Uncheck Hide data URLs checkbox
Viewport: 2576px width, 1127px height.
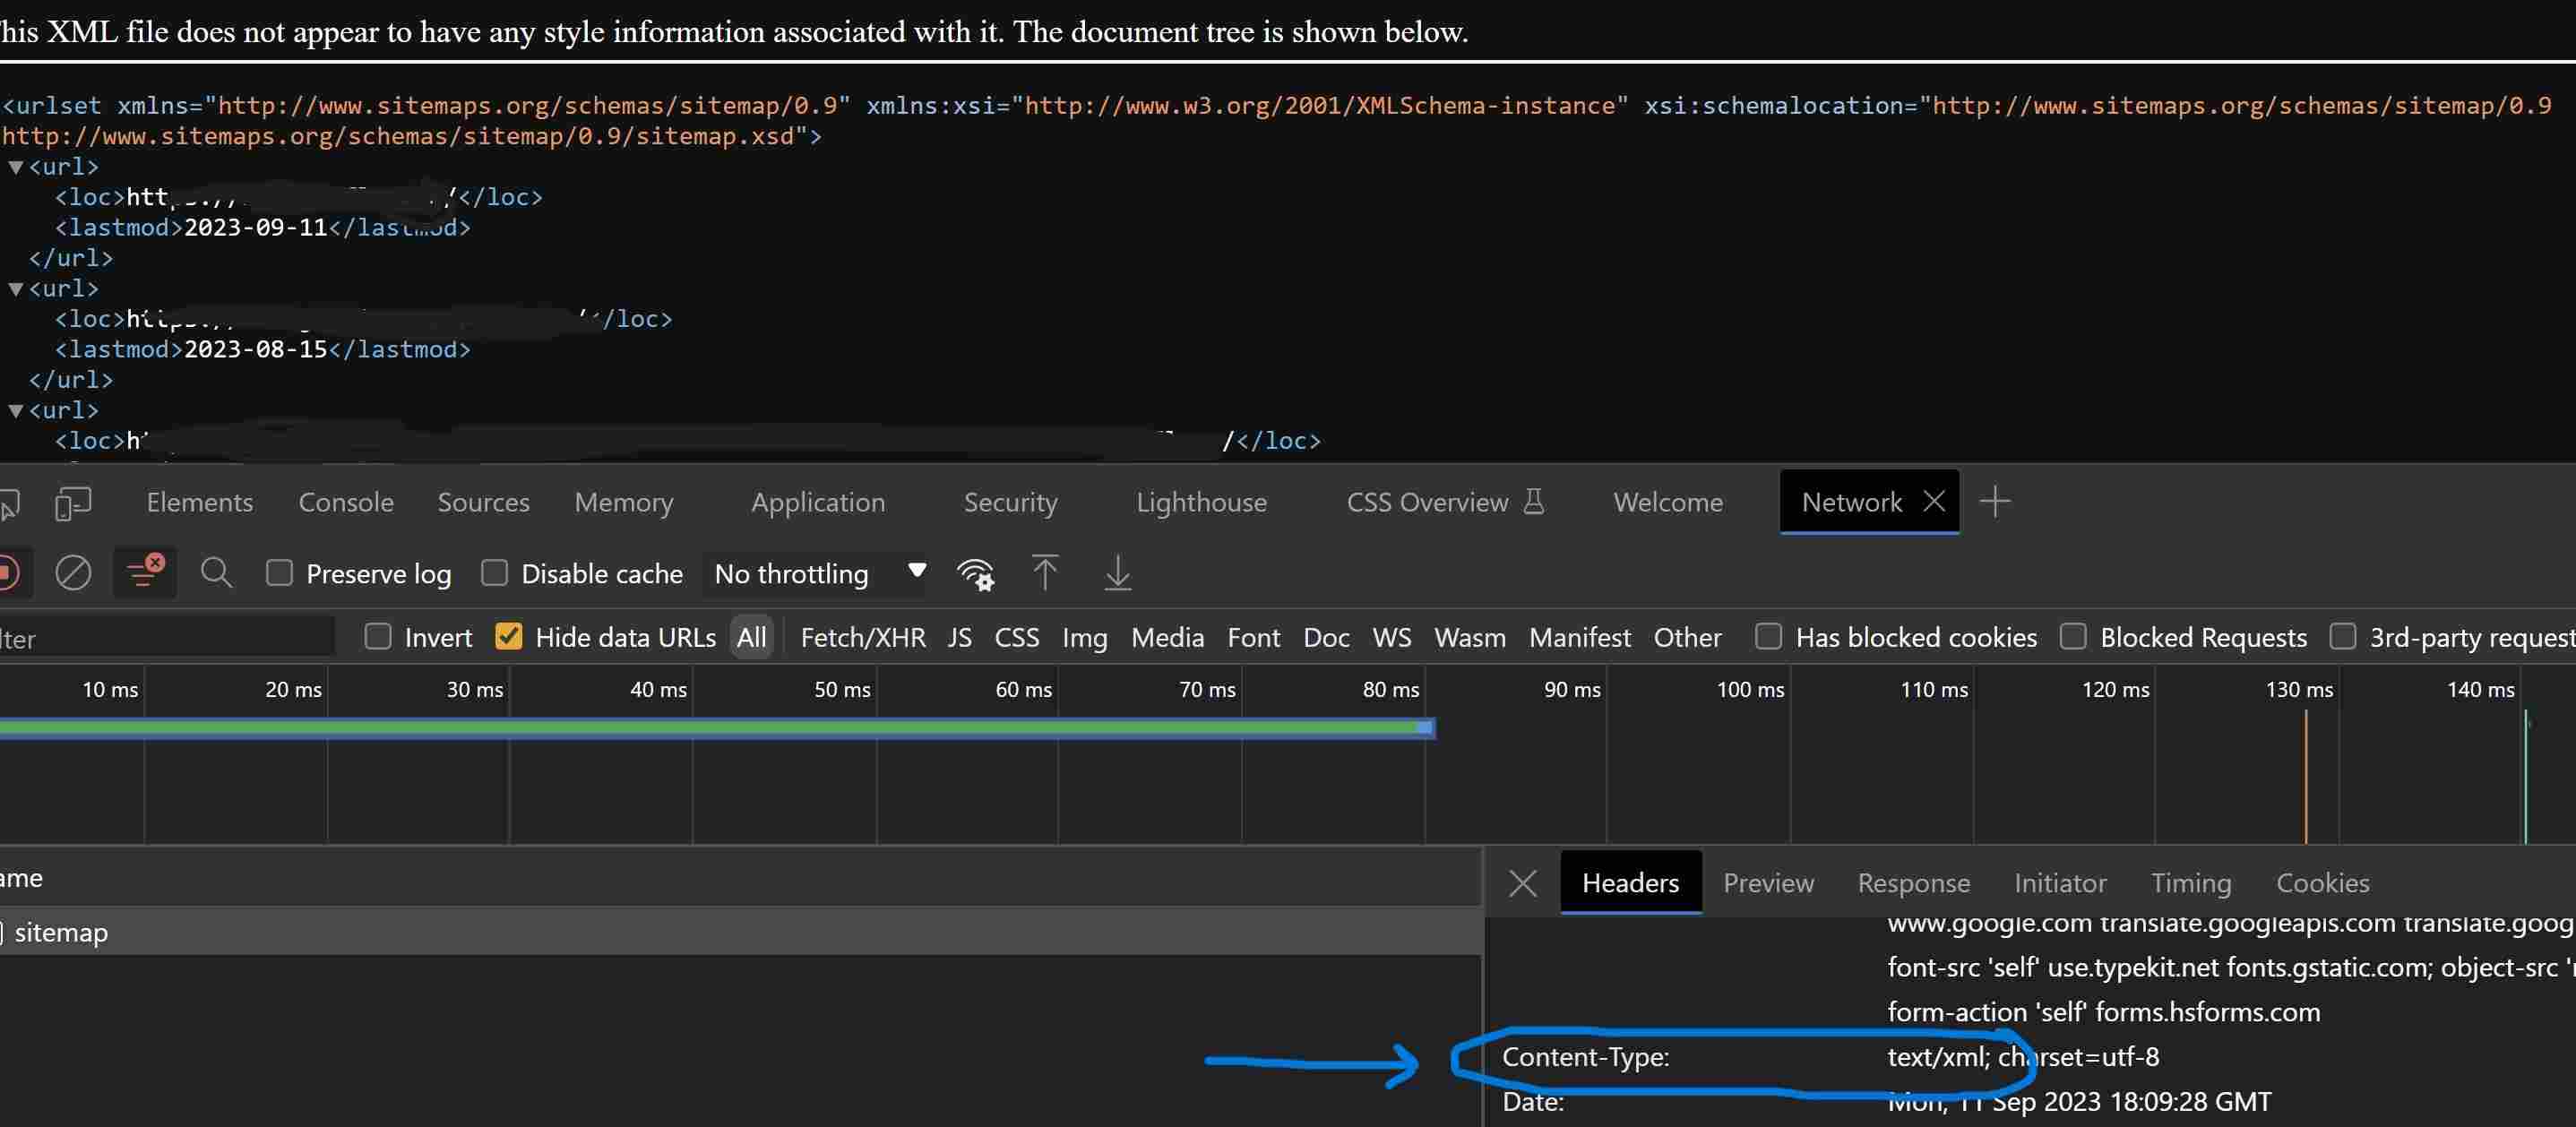pos(508,637)
